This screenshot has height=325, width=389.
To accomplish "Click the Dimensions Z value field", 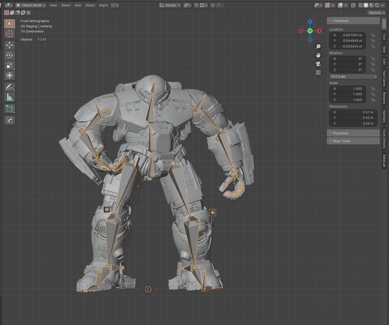I will (x=353, y=123).
